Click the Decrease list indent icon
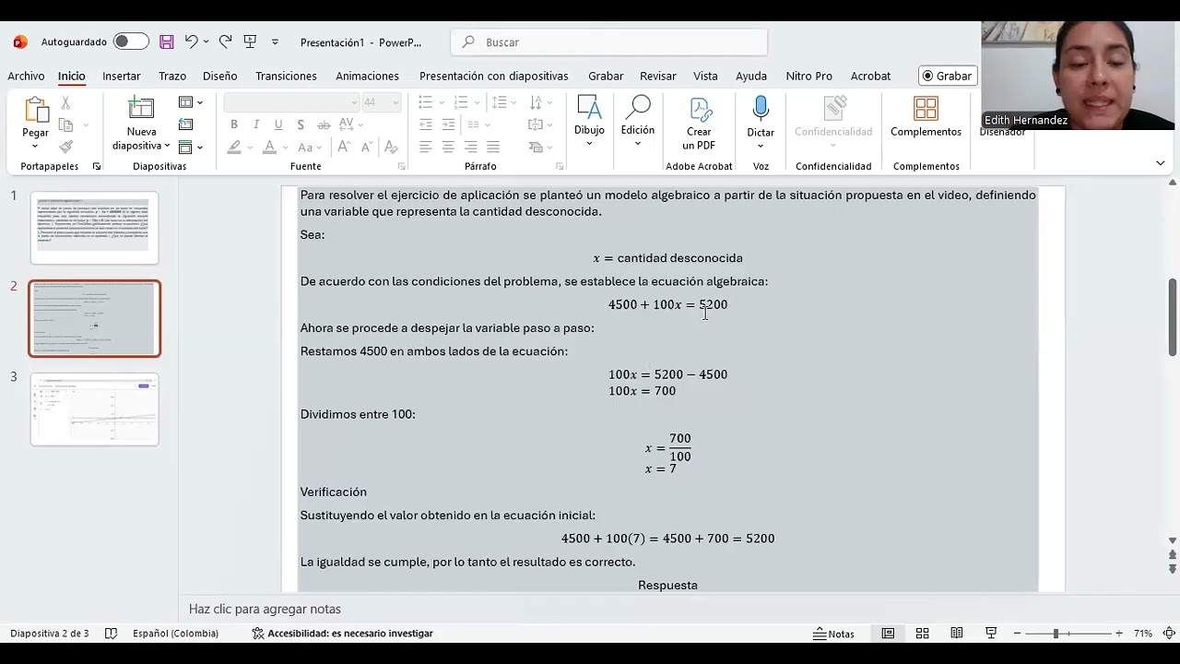 pyautogui.click(x=426, y=125)
